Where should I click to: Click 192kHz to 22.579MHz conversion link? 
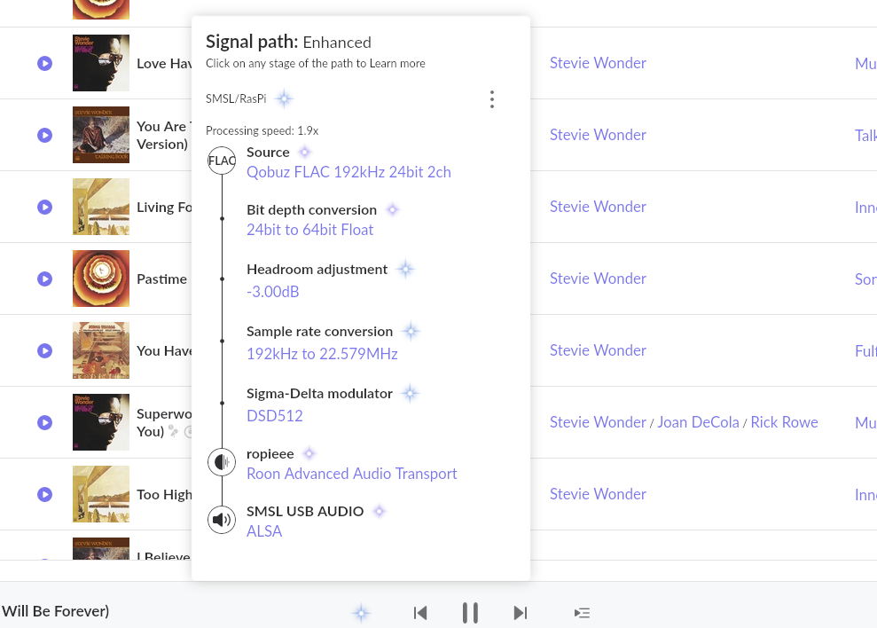click(x=322, y=354)
